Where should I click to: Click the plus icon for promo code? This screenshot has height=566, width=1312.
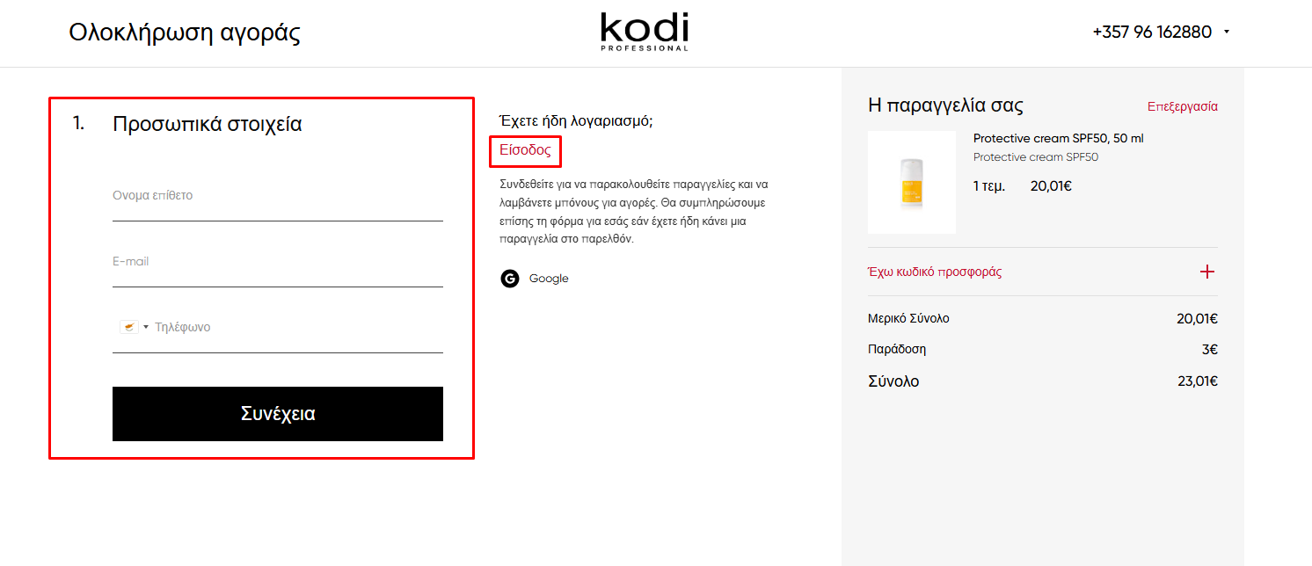pos(1207,272)
